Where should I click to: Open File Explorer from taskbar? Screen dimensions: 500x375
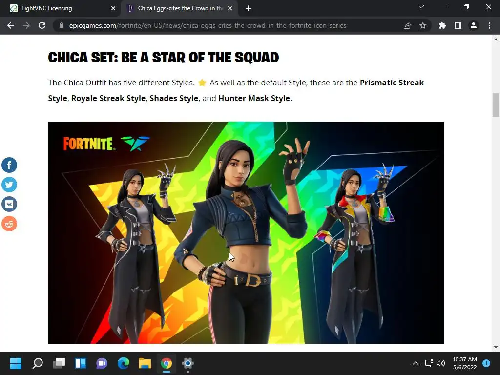[145, 363]
